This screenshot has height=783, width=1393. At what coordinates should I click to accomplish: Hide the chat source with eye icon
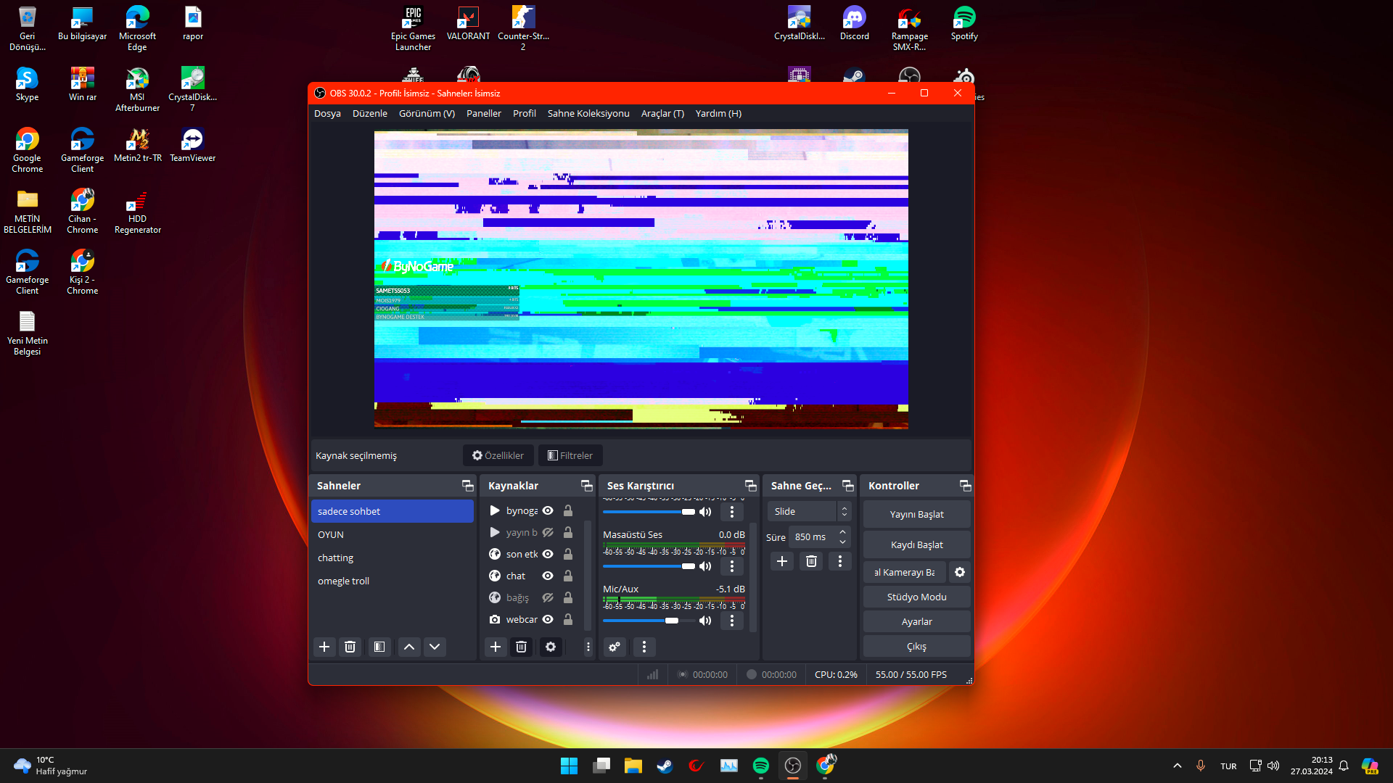548,576
